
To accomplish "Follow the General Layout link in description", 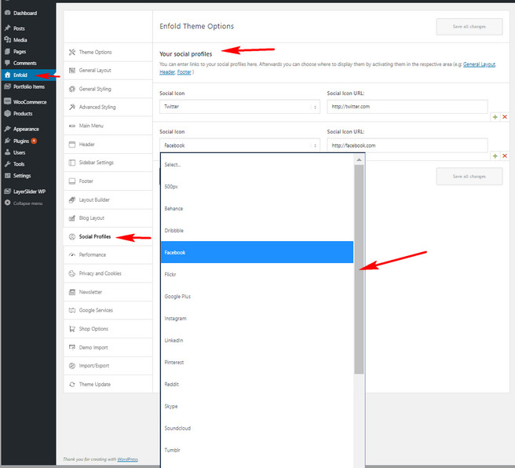I will (479, 64).
